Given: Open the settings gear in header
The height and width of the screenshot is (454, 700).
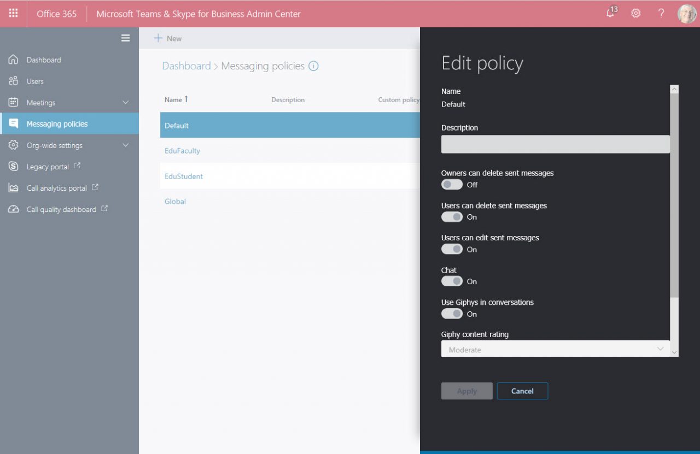Looking at the screenshot, I should 635,14.
